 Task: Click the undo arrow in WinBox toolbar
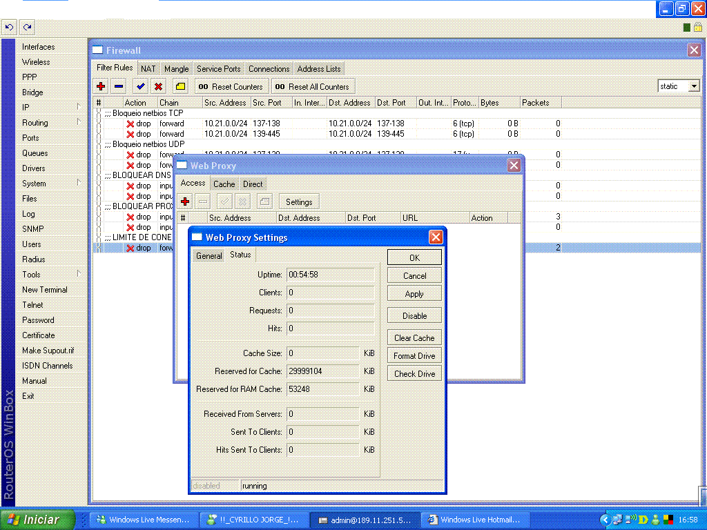coord(9,27)
